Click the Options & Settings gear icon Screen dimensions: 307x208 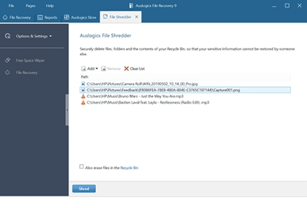[8, 36]
